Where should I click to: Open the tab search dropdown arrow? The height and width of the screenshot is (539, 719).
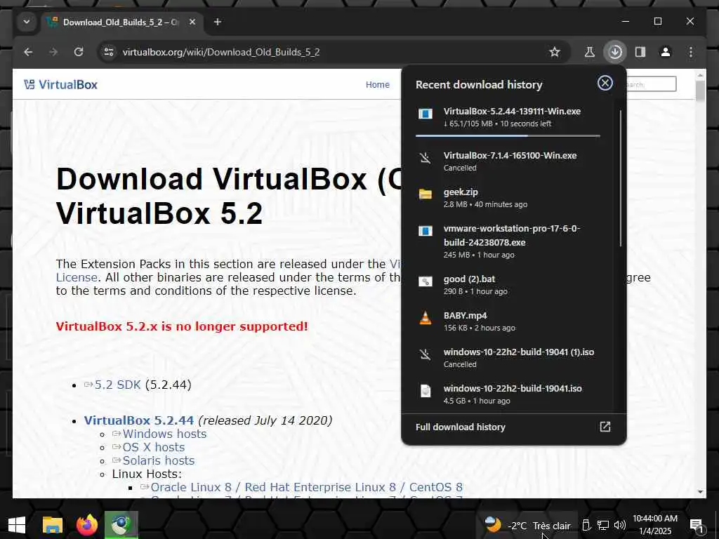(27, 22)
